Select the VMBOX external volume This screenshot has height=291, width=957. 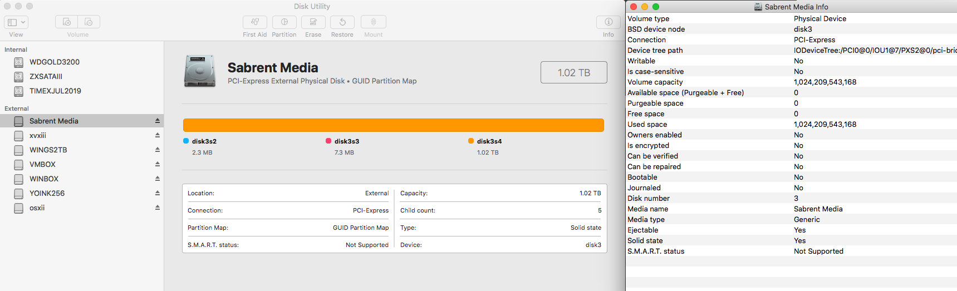coord(82,164)
